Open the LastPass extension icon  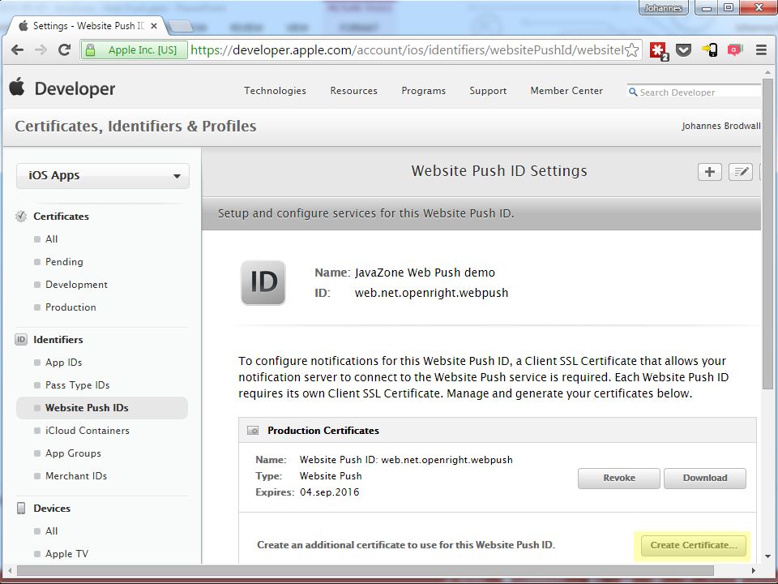pyautogui.click(x=659, y=50)
